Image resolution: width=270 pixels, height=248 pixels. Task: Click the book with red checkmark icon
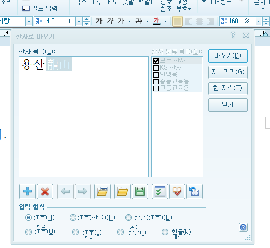(177, 191)
